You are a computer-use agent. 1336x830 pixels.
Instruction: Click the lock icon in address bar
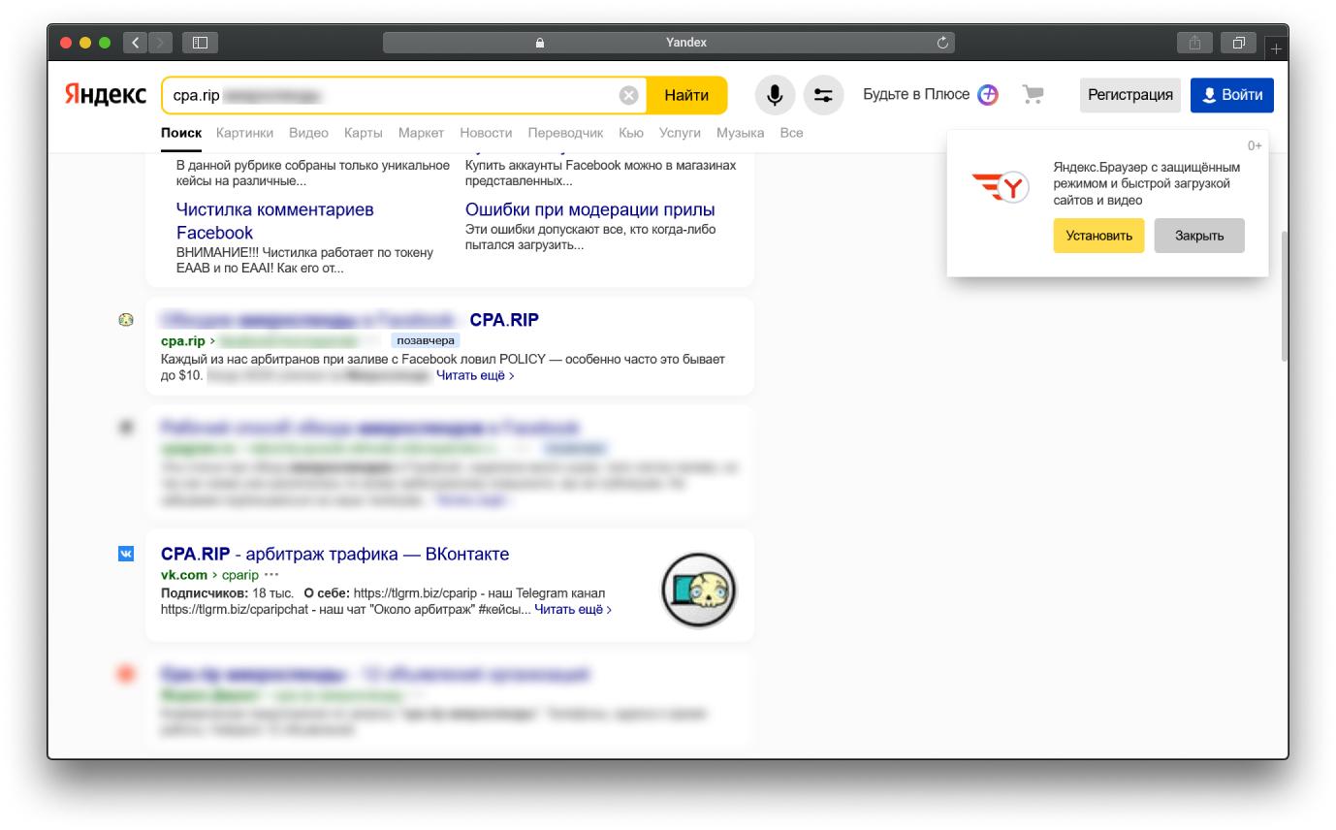pos(540,43)
